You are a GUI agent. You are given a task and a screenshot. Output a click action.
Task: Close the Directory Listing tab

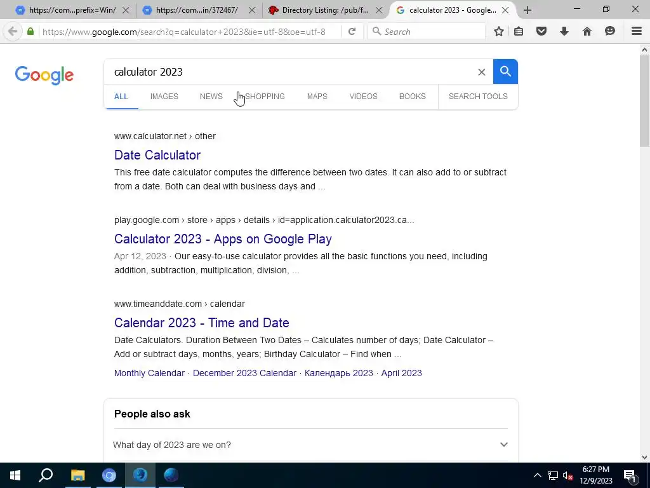pyautogui.click(x=379, y=10)
